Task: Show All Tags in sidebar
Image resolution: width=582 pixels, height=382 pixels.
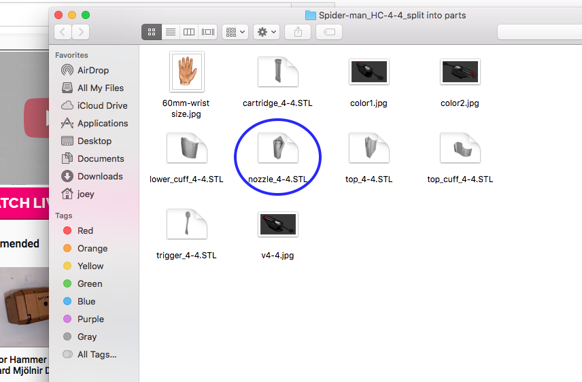Action: click(x=90, y=355)
